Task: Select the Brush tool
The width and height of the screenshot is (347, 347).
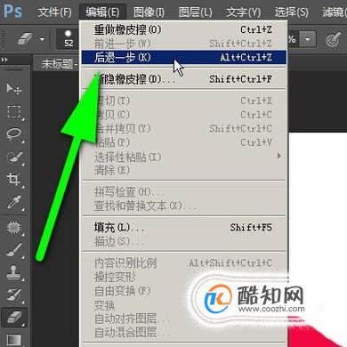Action: [x=14, y=250]
